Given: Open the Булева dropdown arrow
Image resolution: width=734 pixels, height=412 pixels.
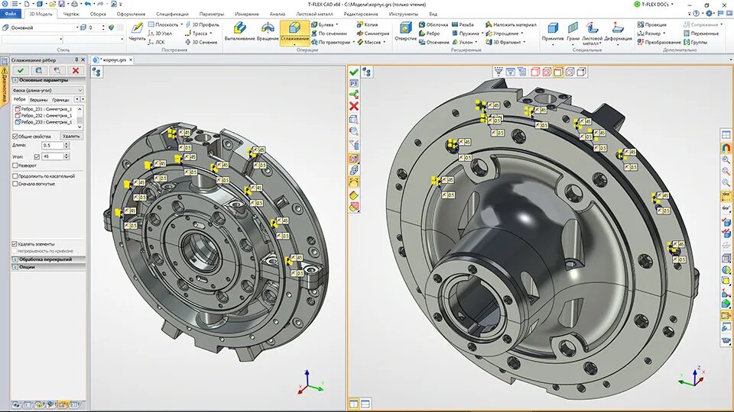Looking at the screenshot, I should tap(337, 24).
